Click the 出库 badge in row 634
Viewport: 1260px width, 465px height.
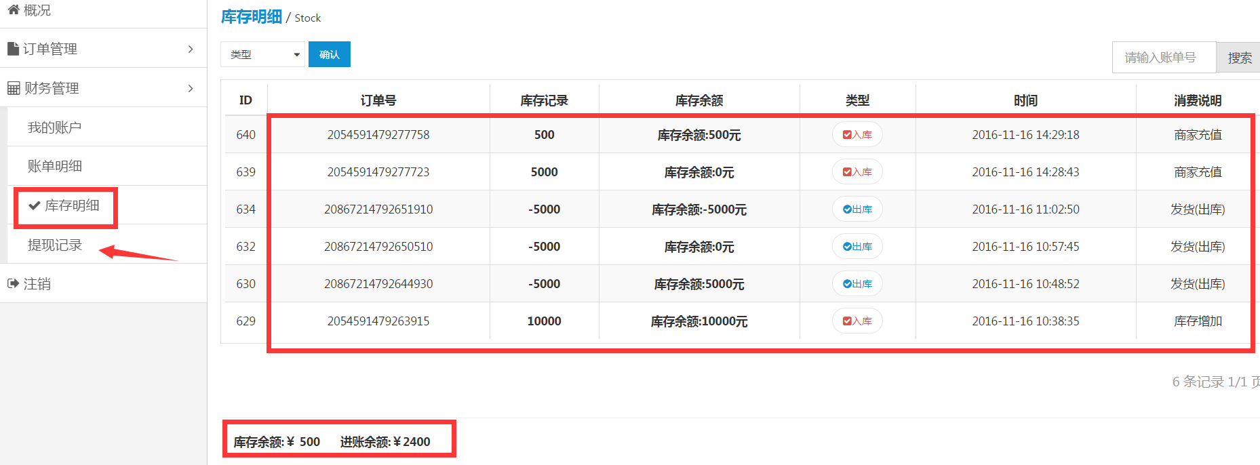(x=857, y=209)
